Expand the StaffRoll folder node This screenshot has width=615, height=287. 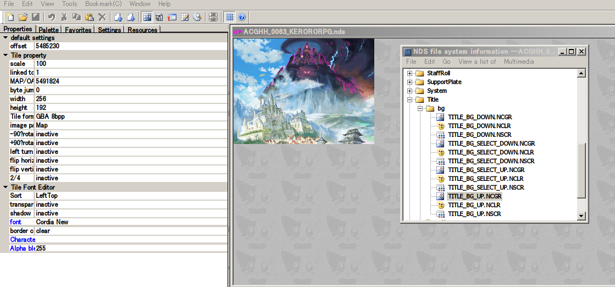pyautogui.click(x=410, y=74)
